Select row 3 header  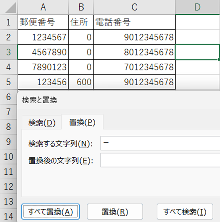click(9, 52)
